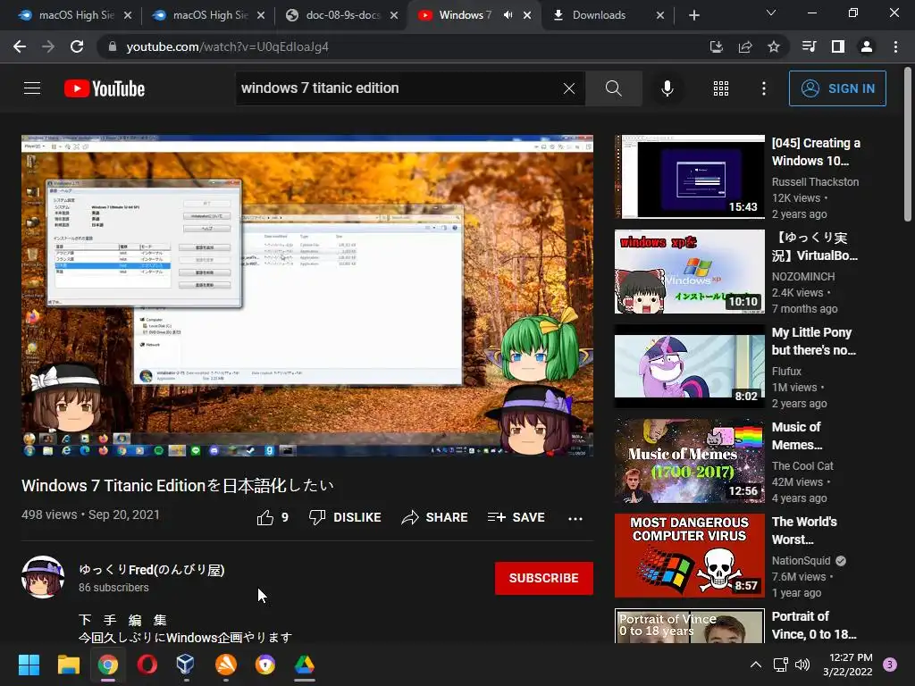Open Music of Memes video thumbnail
The height and width of the screenshot is (686, 915).
point(690,461)
